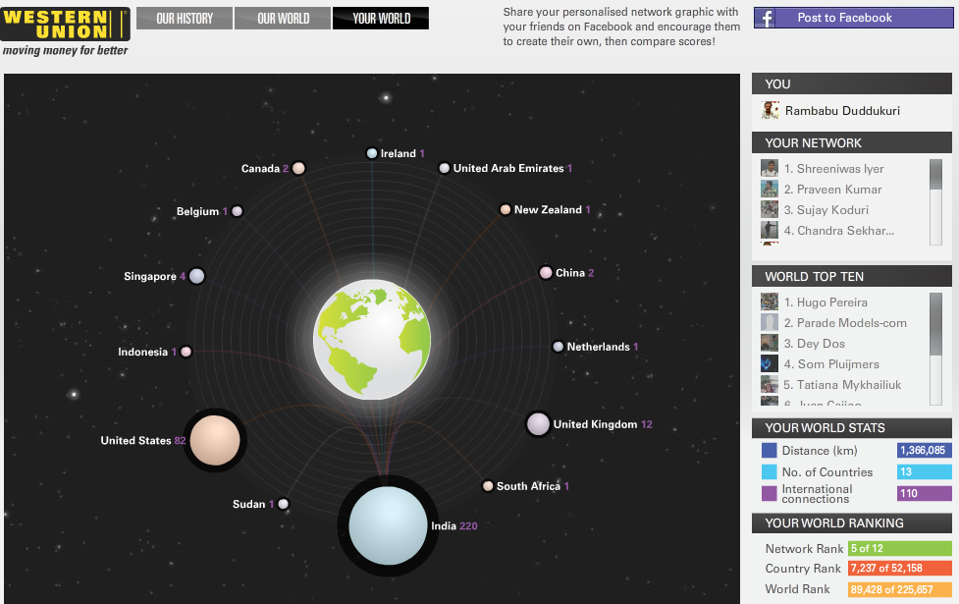This screenshot has width=959, height=604.
Task: Click the Netherlands planet node
Action: (x=558, y=347)
